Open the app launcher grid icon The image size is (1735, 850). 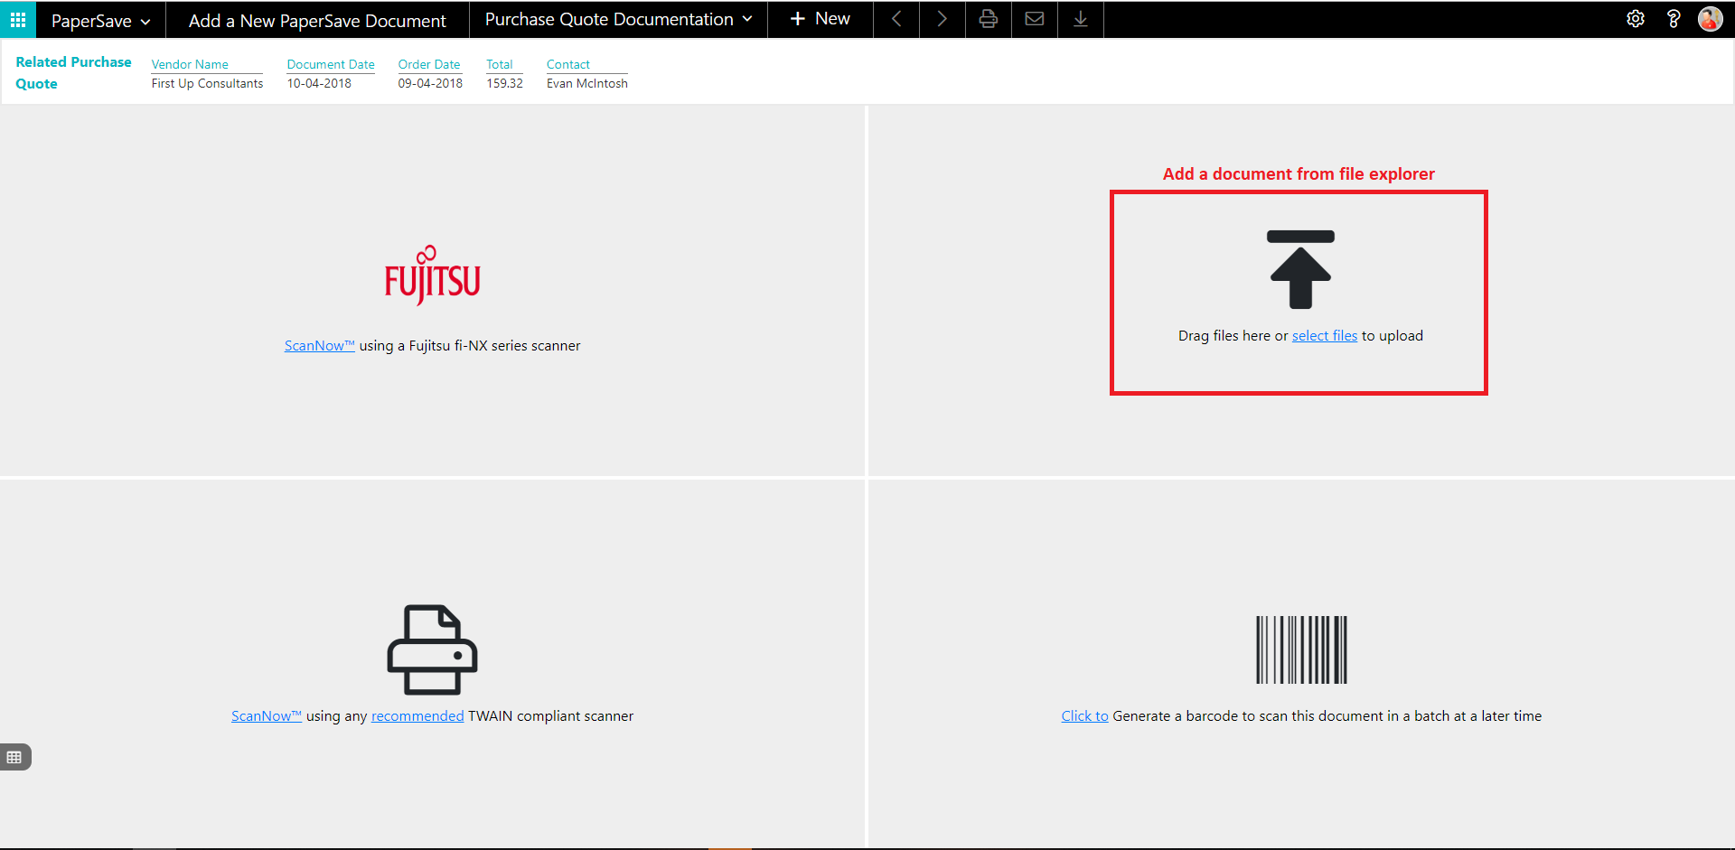(x=18, y=19)
